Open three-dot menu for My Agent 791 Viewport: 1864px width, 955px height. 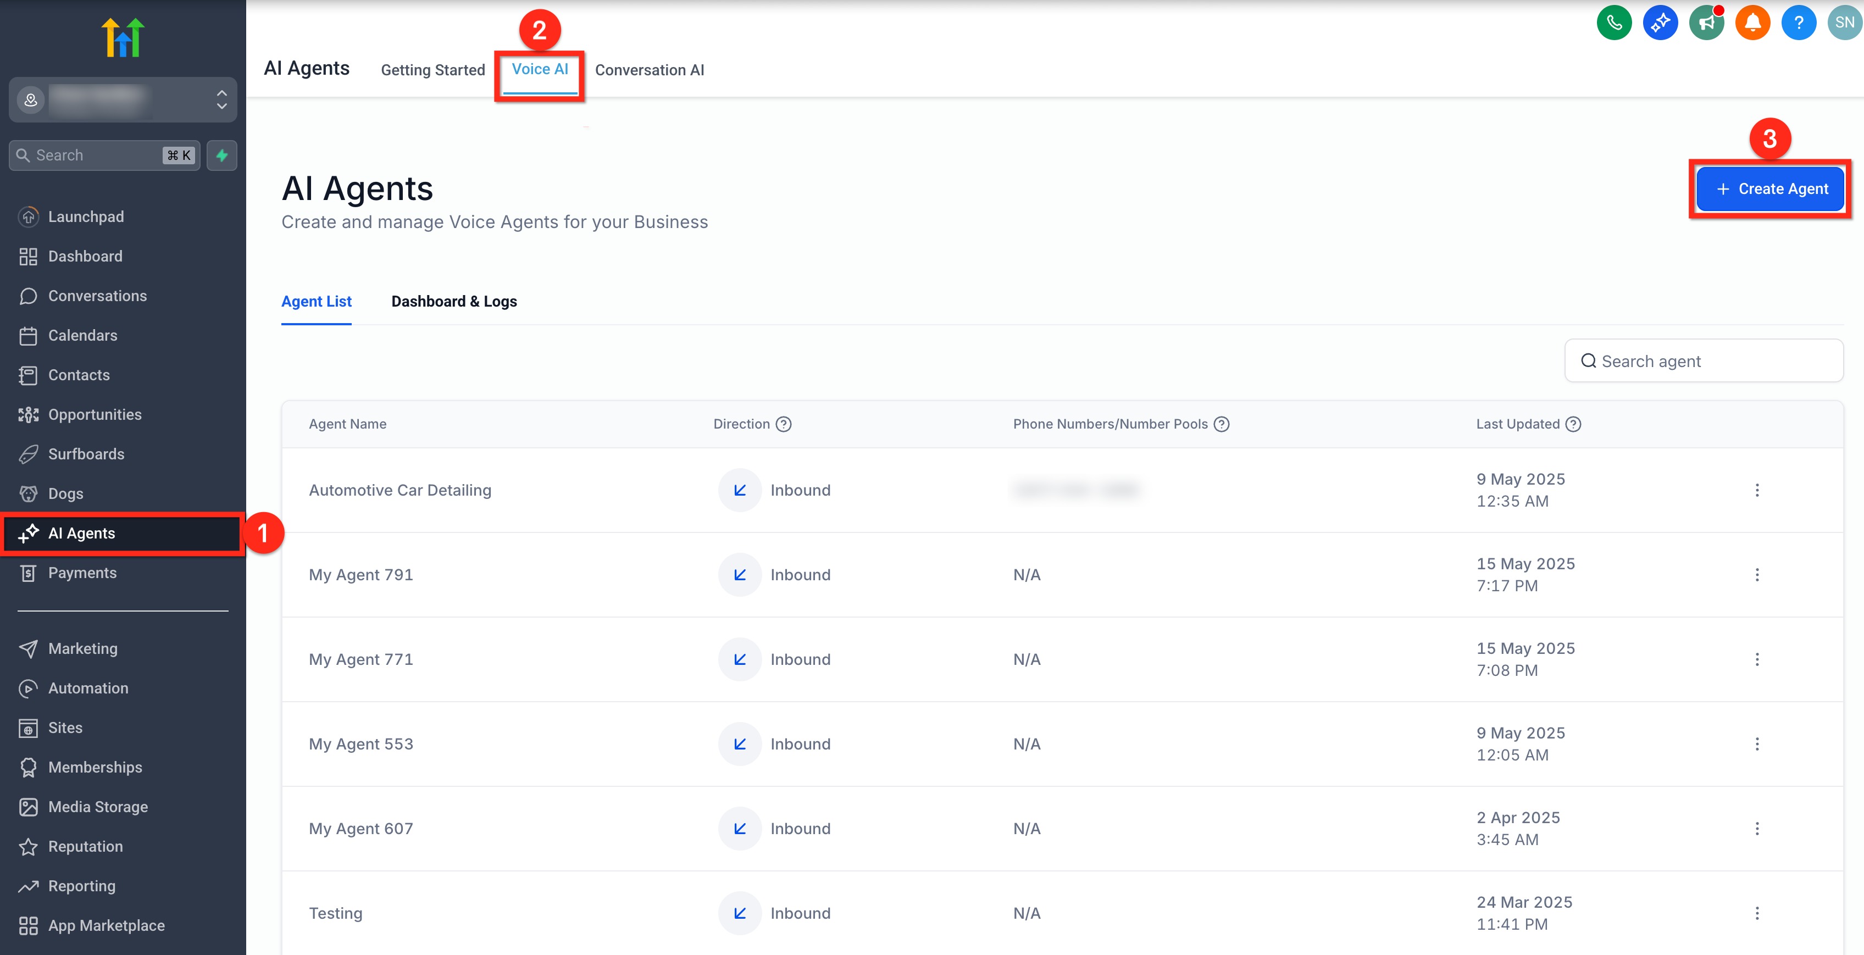click(x=1757, y=575)
